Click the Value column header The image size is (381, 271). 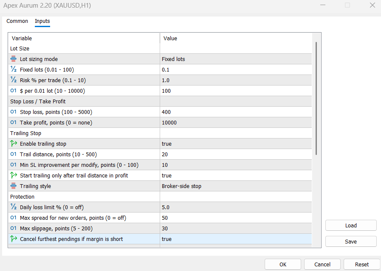[236, 38]
